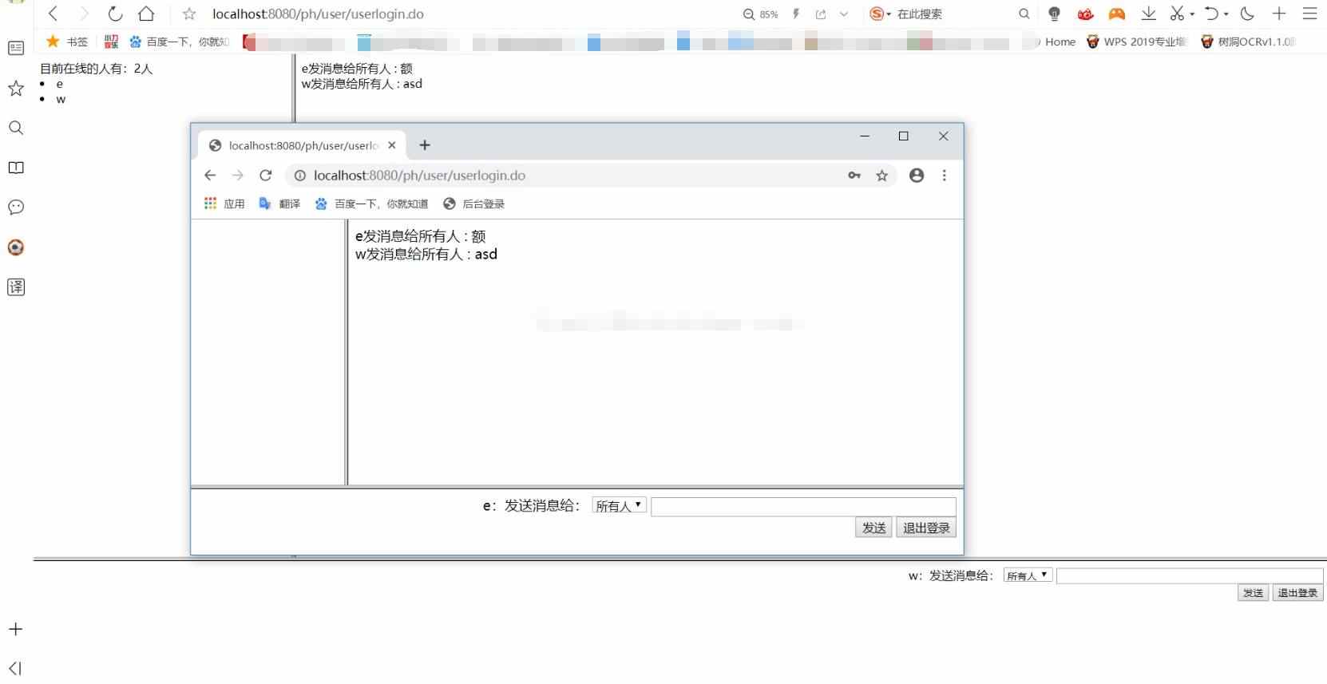The image size is (1327, 684).
Task: Open the WPS 2019专业版 bookmark
Action: tap(1136, 42)
